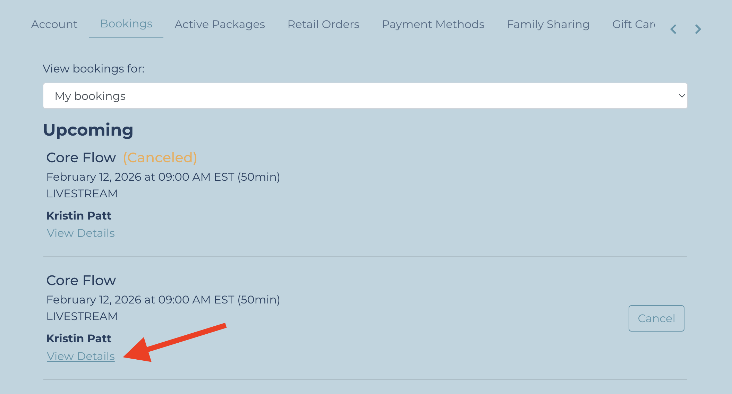Go to the Retail Orders tab
The width and height of the screenshot is (732, 394).
click(x=323, y=24)
